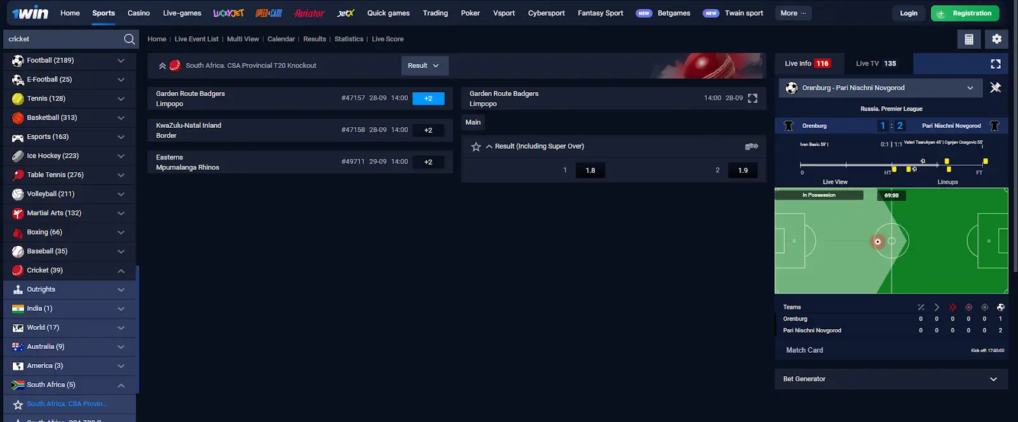Open the Casino menu item
This screenshot has width=1018, height=422.
[138, 13]
